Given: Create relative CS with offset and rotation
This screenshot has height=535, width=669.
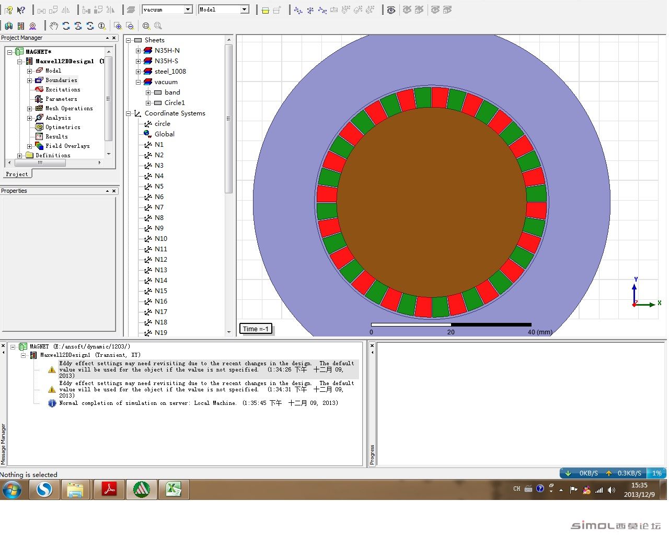Looking at the screenshot, I should point(322,10).
